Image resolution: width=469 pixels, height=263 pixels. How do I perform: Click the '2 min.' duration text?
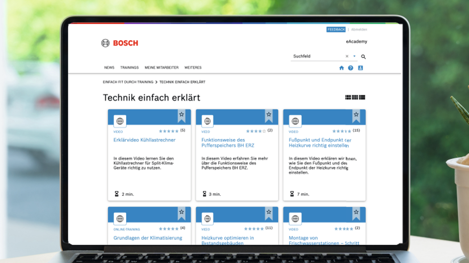128,194
